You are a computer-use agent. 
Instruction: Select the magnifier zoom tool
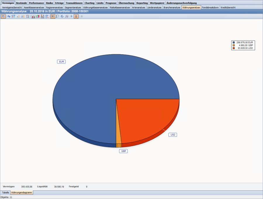(57, 16)
